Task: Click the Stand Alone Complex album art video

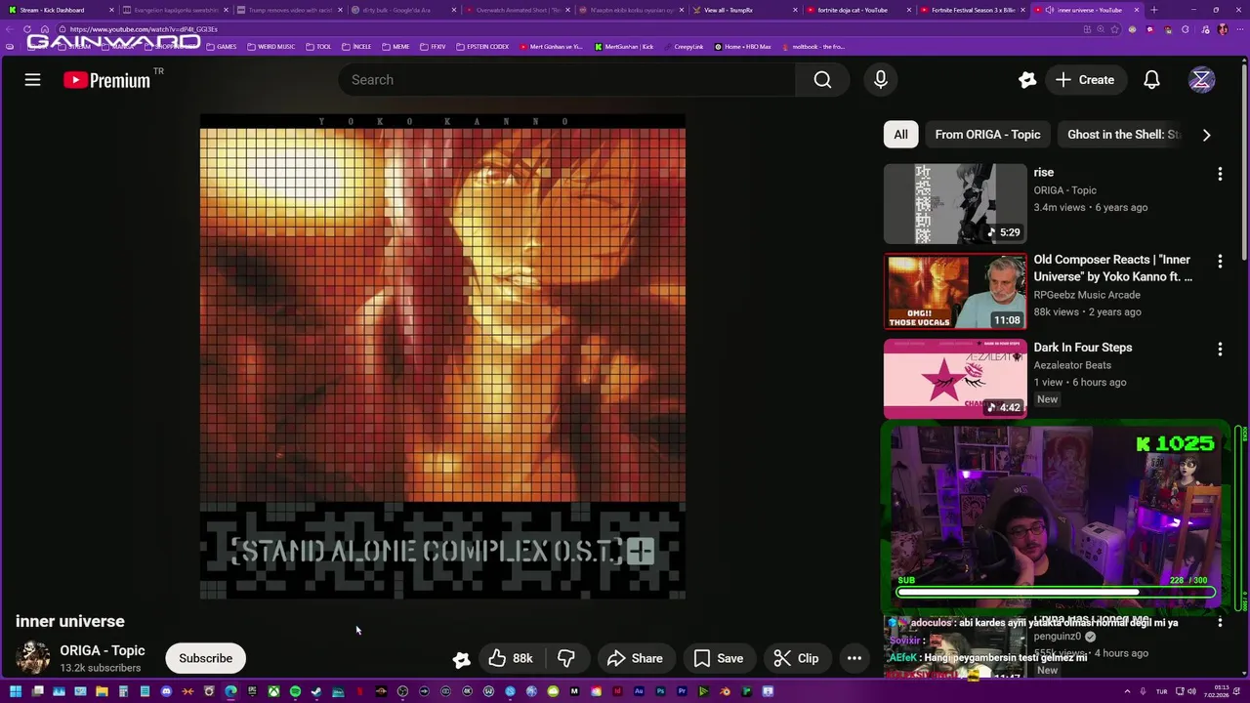Action: point(442,356)
